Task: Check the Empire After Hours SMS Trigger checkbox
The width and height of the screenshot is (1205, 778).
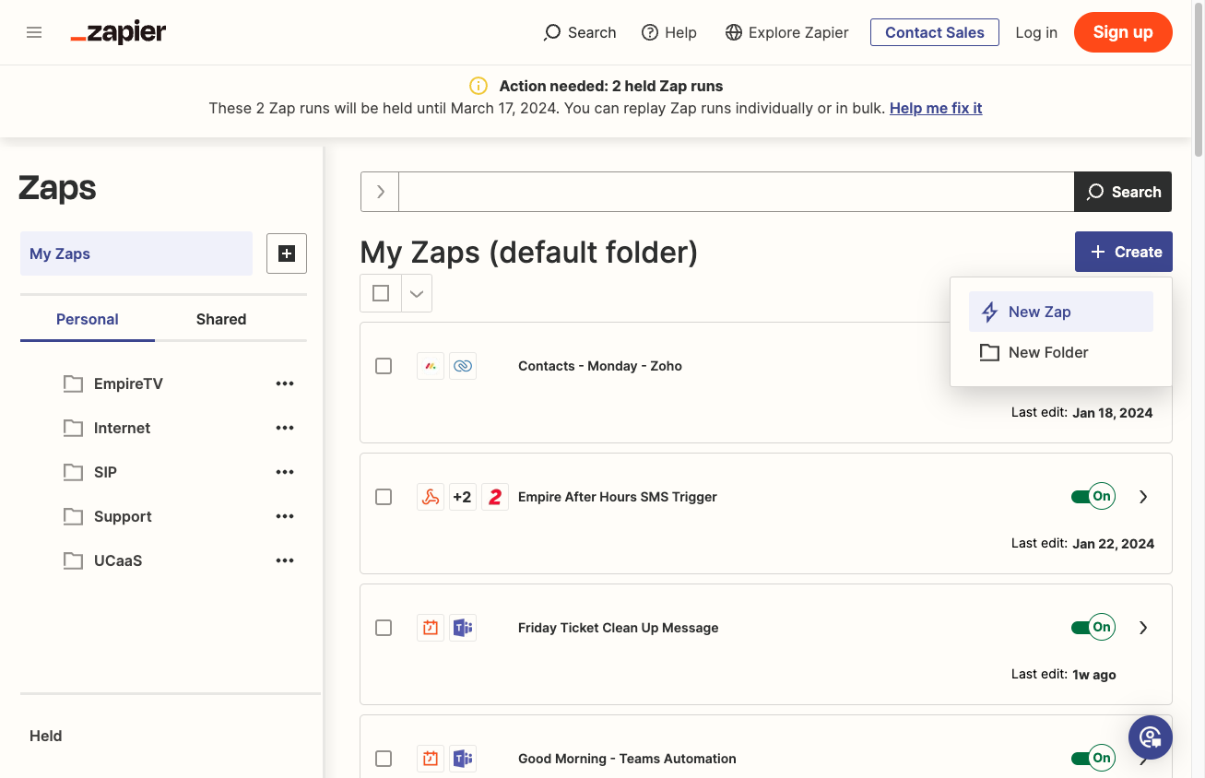Action: tap(384, 497)
